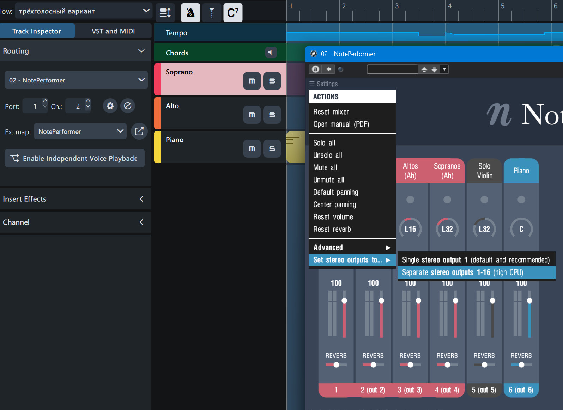The height and width of the screenshot is (410, 563).
Task: Click the NotePerformer preset name field
Action: (392, 69)
